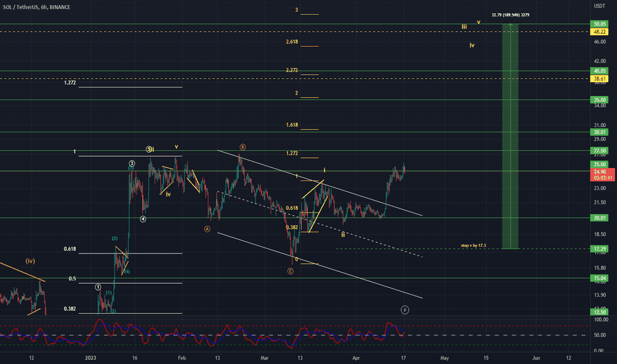Select the 17.29 stop level price label
This screenshot has width=617, height=364.
coord(599,249)
